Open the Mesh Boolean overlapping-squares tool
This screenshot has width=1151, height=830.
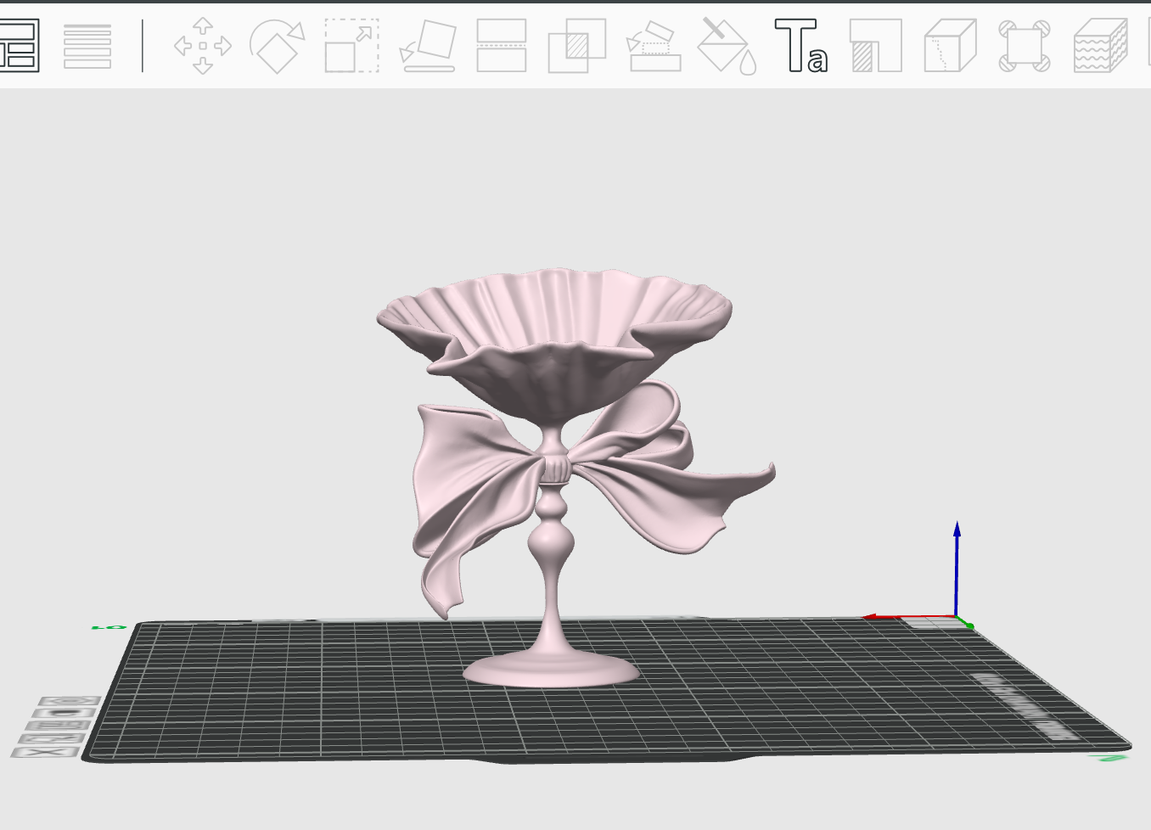click(x=577, y=46)
